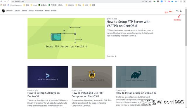187x108 pixels.
Task: Toggle dark mode with the moon icon
Action: tap(181, 11)
